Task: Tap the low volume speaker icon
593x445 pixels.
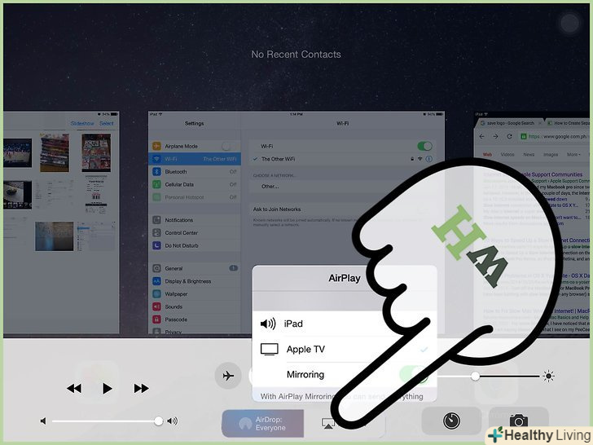Action: pyautogui.click(x=43, y=421)
